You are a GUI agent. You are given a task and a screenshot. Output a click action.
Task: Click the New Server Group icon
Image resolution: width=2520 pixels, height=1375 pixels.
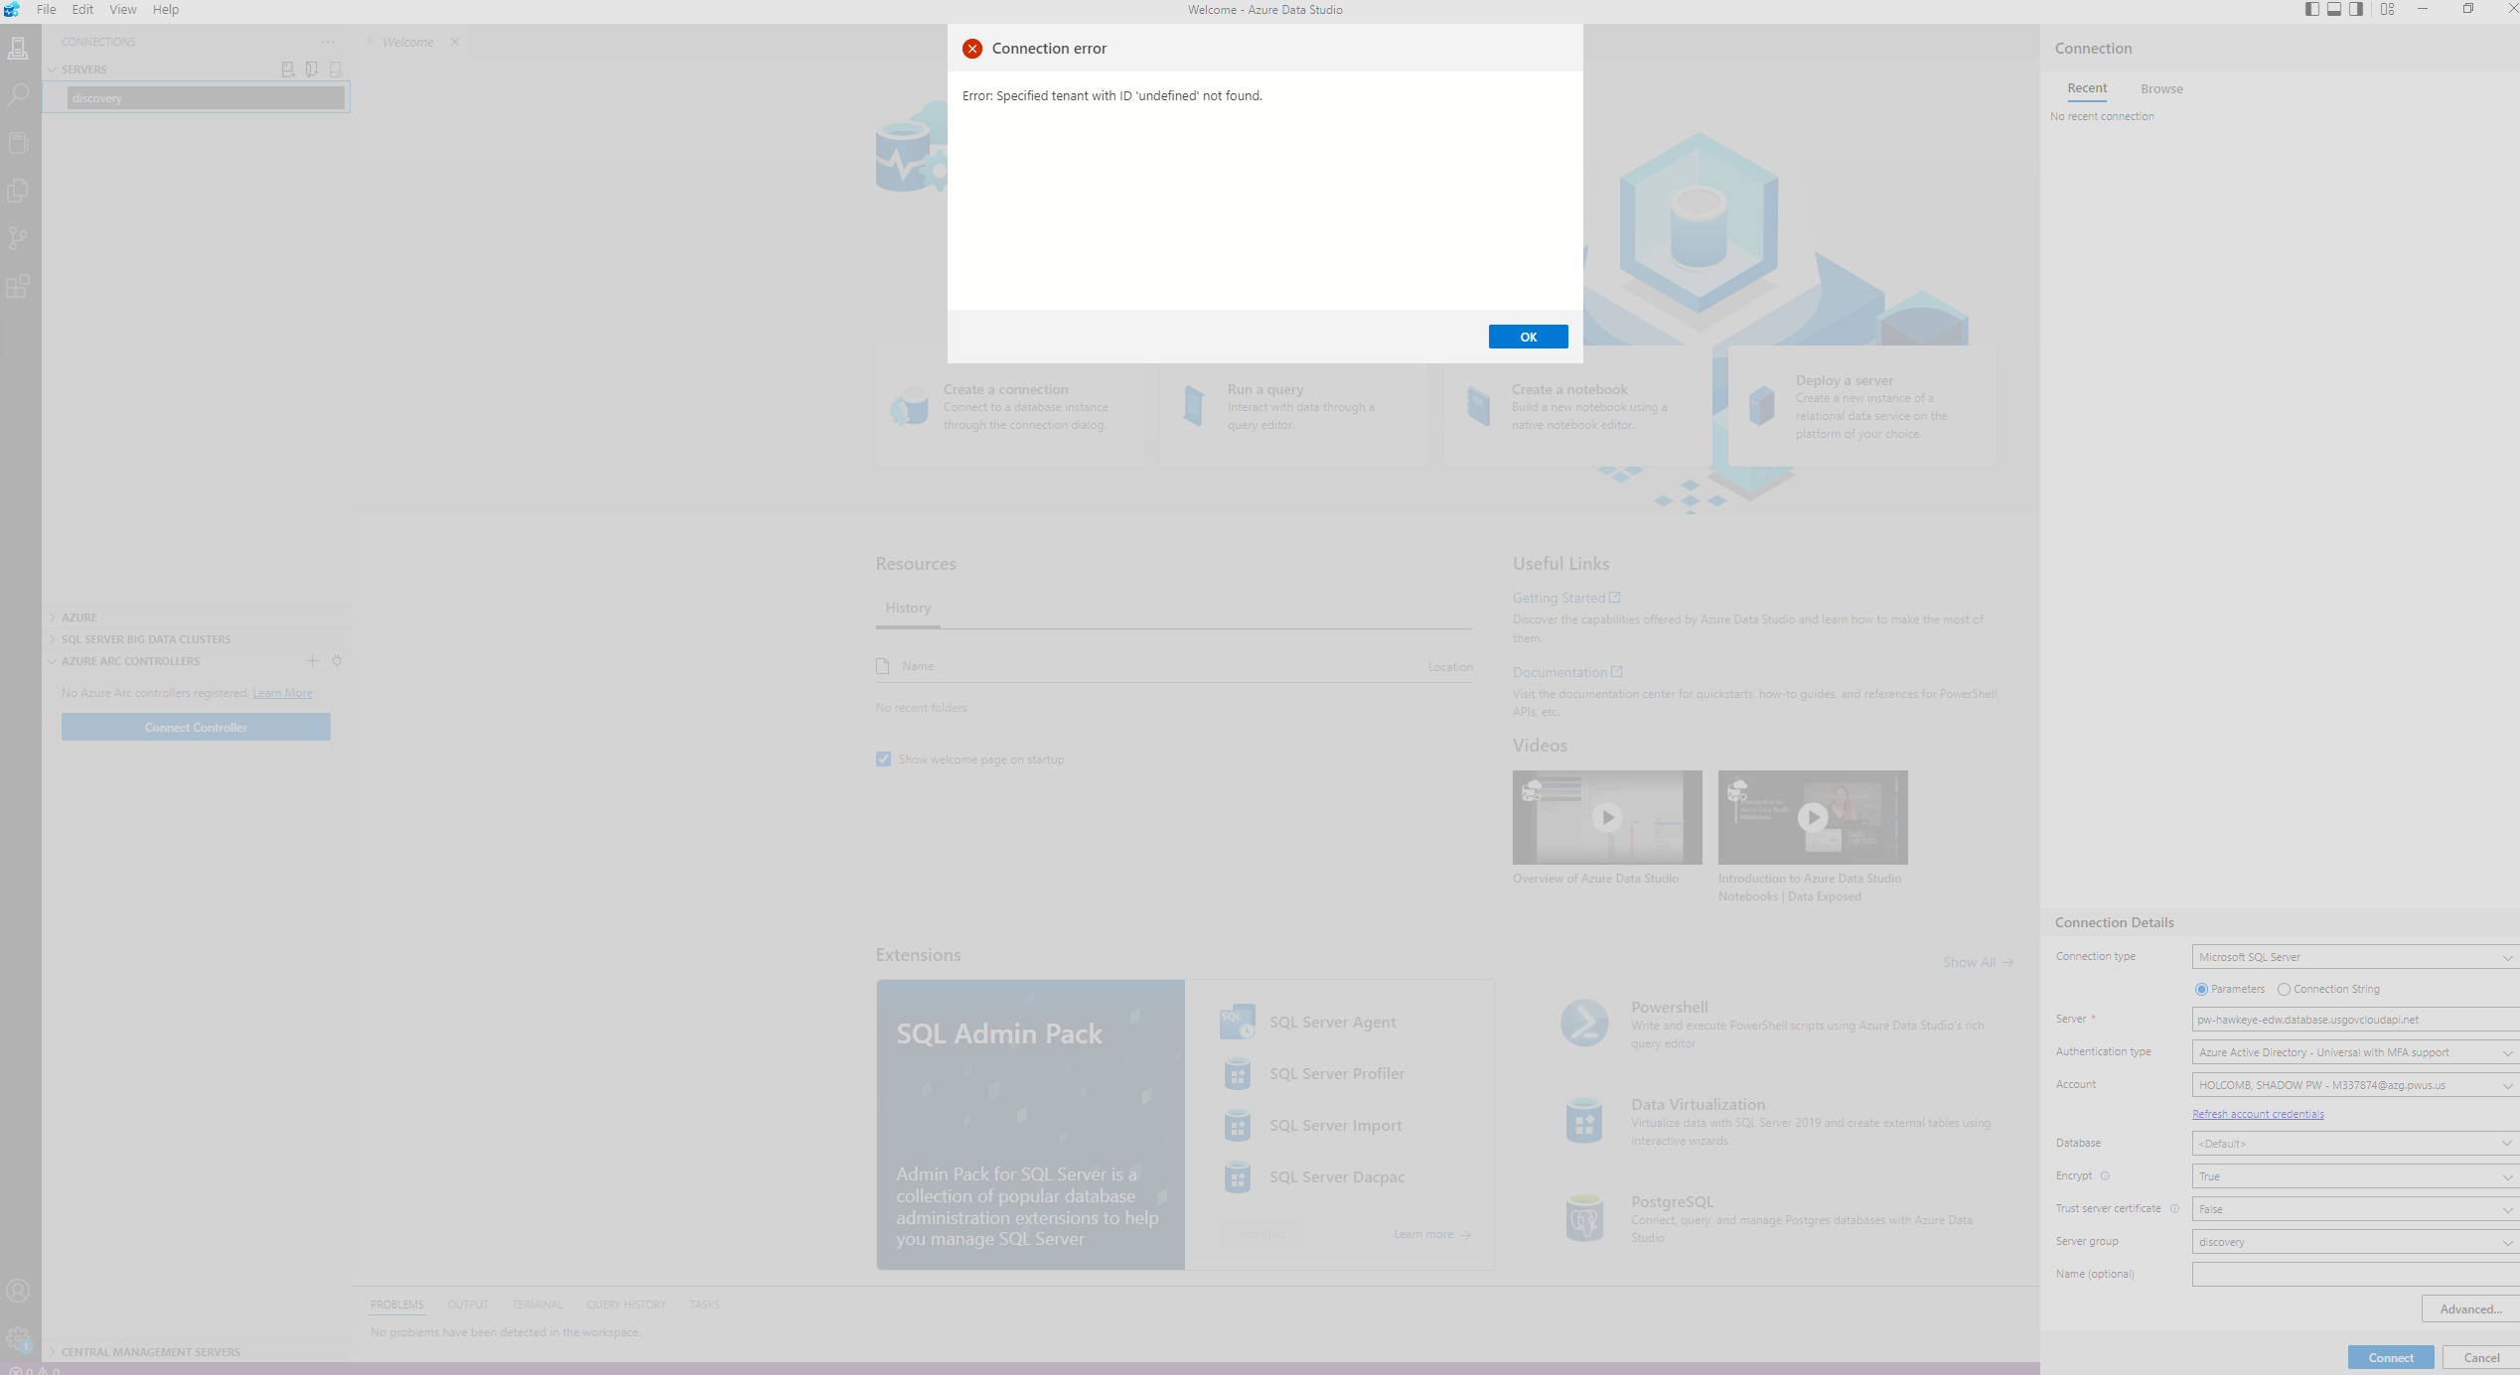312,69
